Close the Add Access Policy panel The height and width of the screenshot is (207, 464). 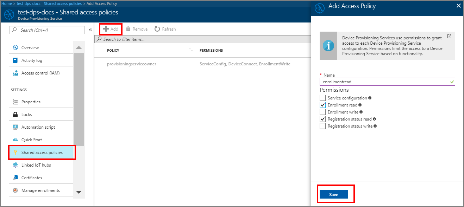pos(458,6)
